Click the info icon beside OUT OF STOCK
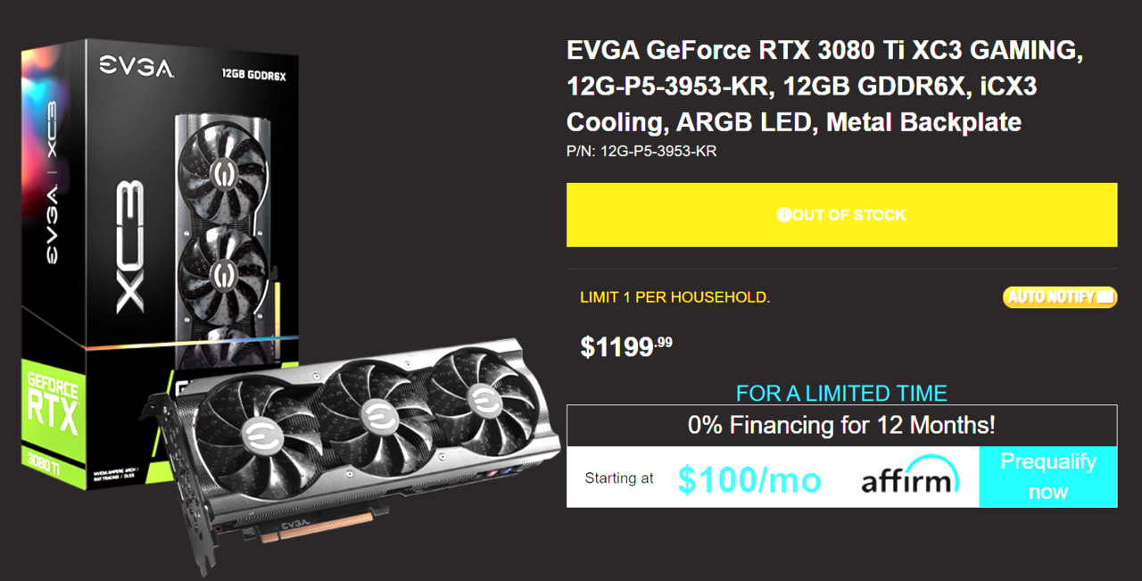Viewport: 1142px width, 581px height. (x=784, y=215)
